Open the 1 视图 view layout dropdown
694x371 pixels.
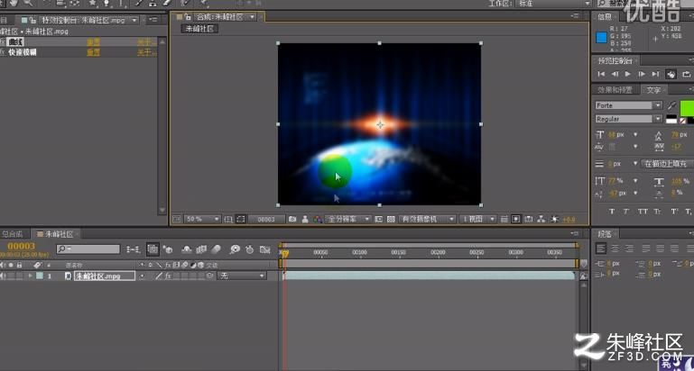pos(478,219)
